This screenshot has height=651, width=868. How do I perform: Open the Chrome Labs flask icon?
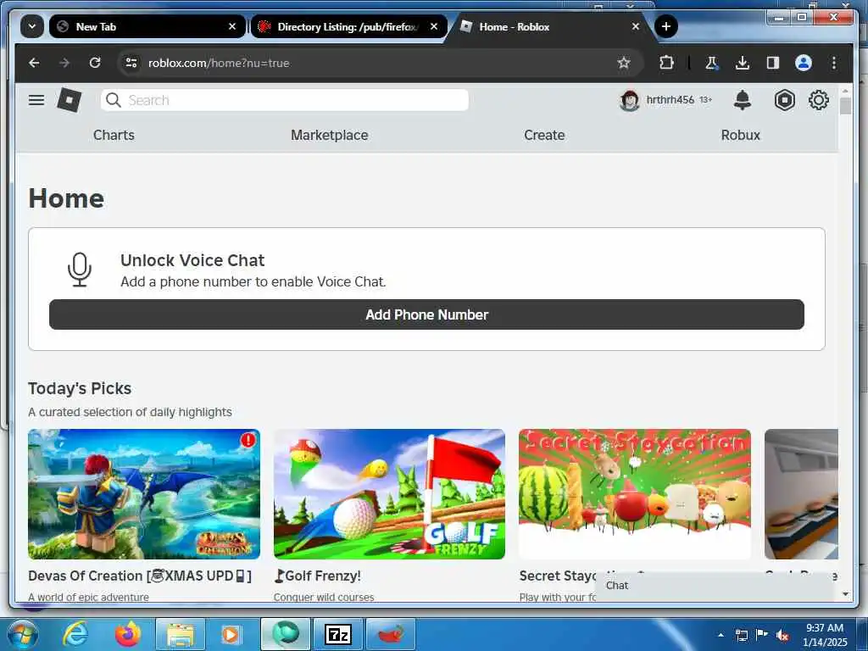click(x=711, y=63)
